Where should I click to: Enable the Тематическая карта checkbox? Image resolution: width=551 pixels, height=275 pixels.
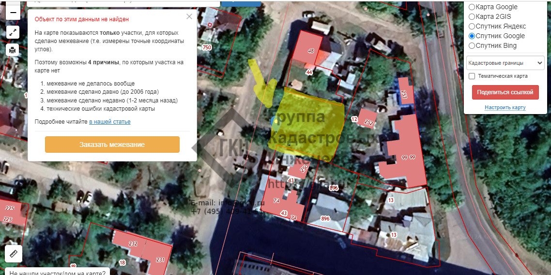coord(472,76)
